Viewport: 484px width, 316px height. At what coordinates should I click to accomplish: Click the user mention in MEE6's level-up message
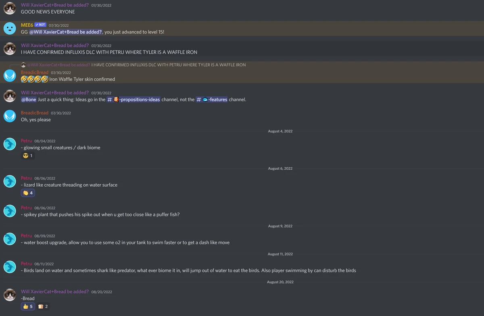[x=66, y=32]
